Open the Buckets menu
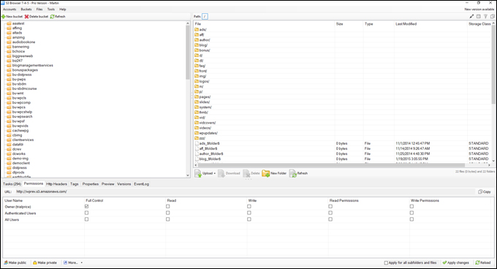Screen dimensions: 497x269 click(x=26, y=10)
